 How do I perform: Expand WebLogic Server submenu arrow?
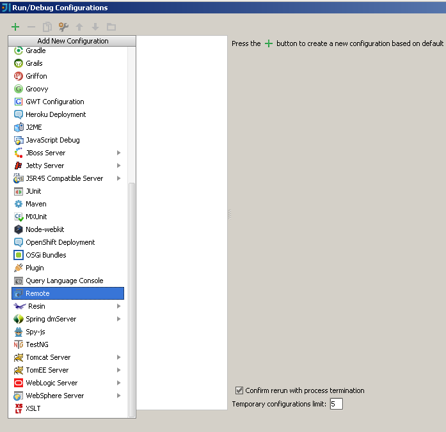click(118, 383)
